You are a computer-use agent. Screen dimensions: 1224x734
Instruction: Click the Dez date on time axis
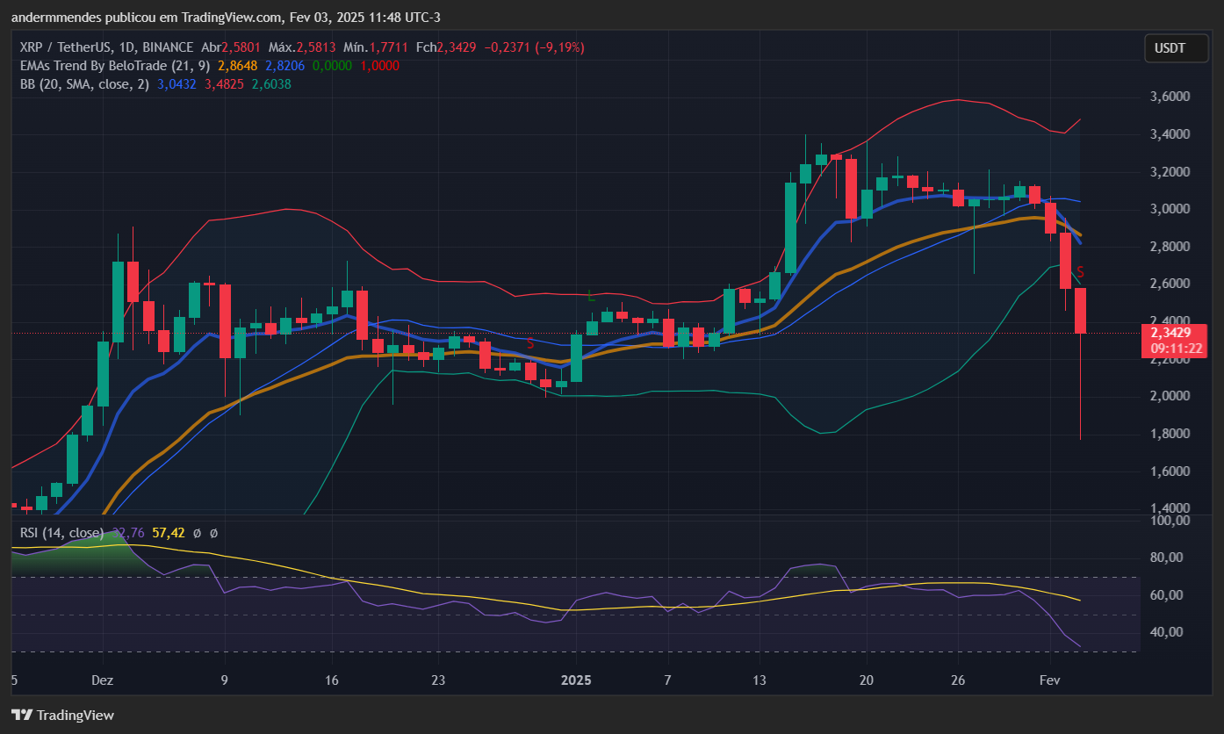point(102,680)
